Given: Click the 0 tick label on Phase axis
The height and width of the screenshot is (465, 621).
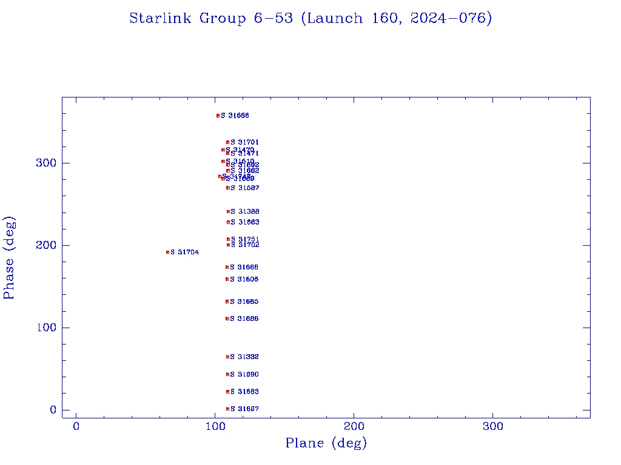Looking at the screenshot, I should tap(53, 410).
